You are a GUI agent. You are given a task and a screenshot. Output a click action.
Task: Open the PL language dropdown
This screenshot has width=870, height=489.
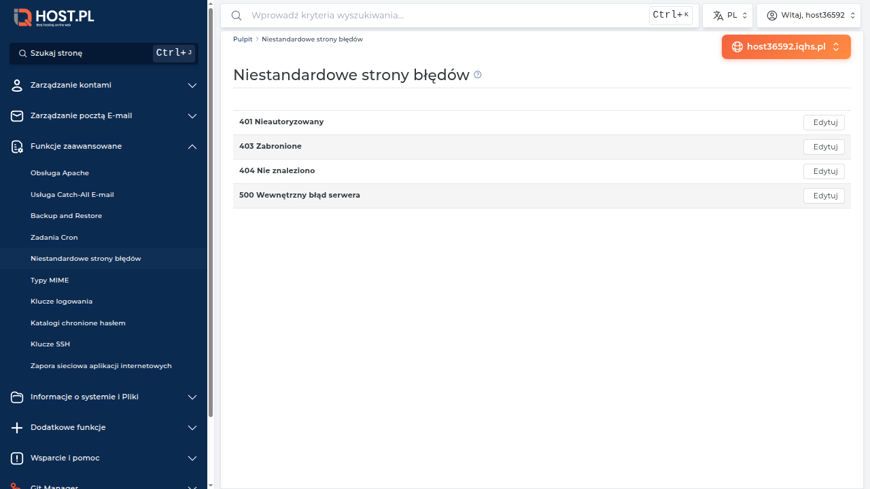coord(727,16)
